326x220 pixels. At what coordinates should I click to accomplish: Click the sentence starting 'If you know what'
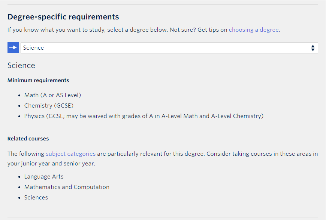click(x=144, y=30)
